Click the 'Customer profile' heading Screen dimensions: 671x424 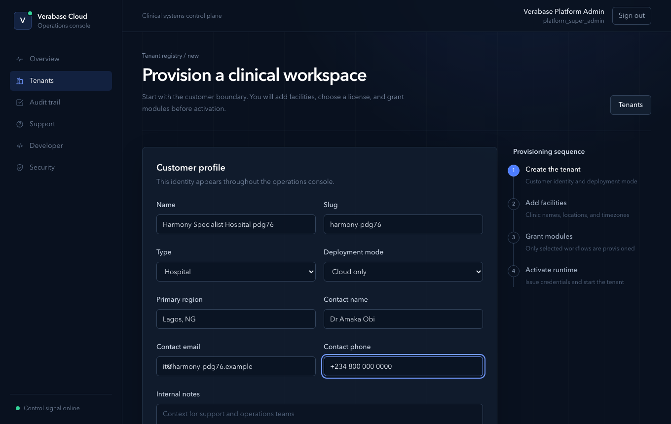pyautogui.click(x=190, y=168)
